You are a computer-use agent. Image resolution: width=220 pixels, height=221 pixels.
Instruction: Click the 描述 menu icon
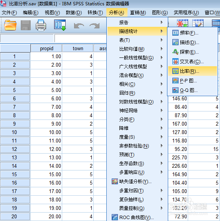pyautogui.click(x=175, y=43)
